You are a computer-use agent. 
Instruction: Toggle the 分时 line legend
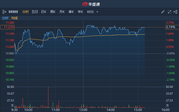point(5,18)
